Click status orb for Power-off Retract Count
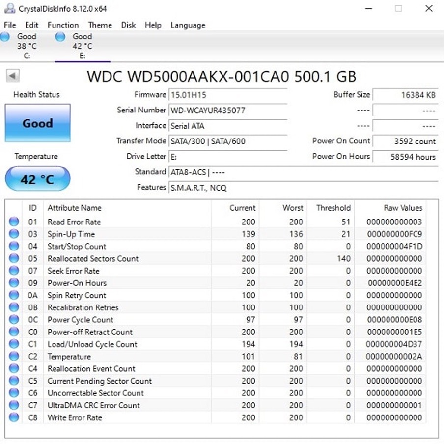 [14, 332]
